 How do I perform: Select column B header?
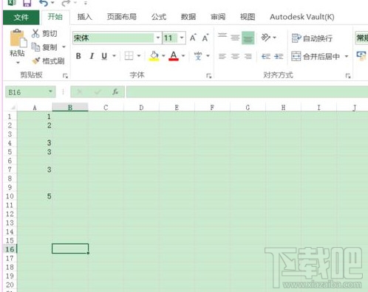70,108
